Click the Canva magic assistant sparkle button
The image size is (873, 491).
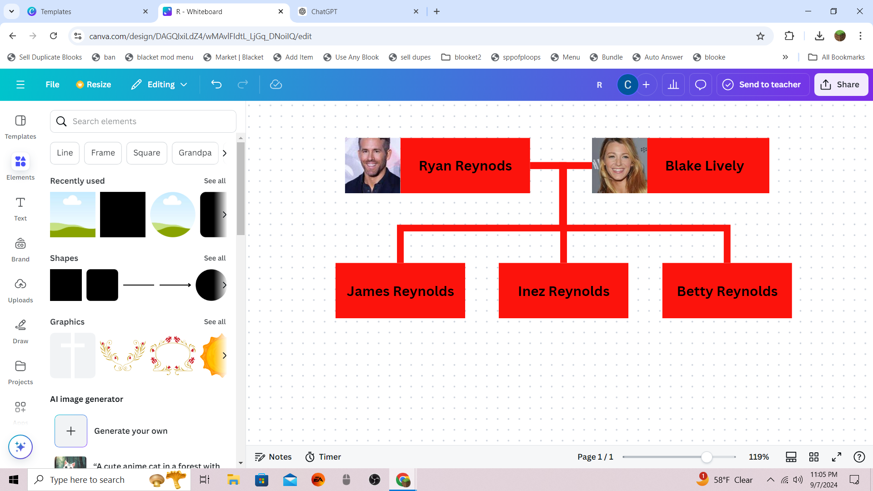tap(20, 447)
